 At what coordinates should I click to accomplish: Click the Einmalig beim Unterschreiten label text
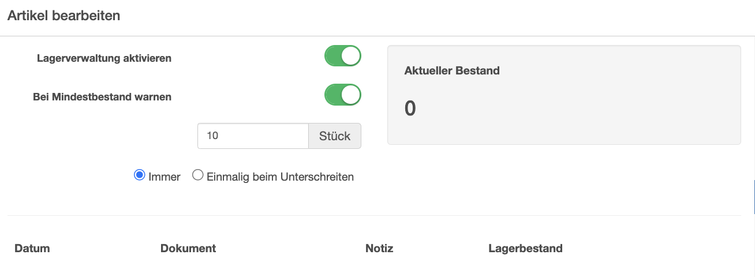[280, 177]
